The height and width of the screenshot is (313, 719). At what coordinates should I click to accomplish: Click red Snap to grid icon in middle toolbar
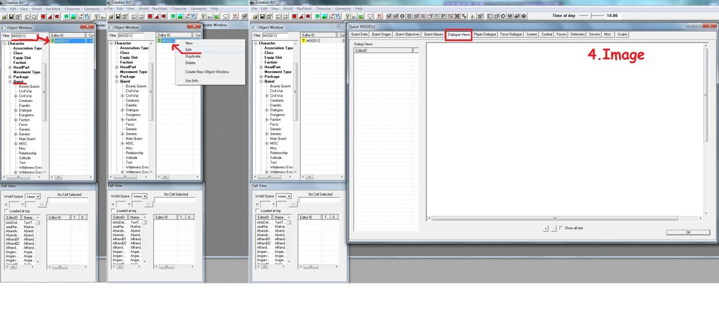(150, 17)
